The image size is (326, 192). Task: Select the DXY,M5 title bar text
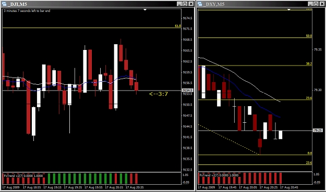(x=214, y=4)
